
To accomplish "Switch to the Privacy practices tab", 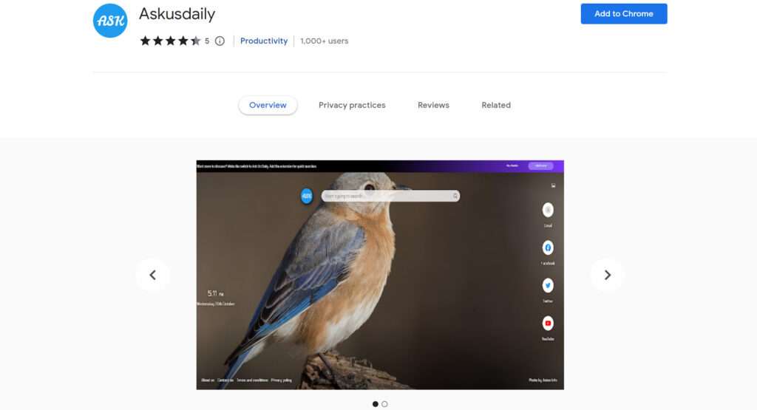I will 352,105.
